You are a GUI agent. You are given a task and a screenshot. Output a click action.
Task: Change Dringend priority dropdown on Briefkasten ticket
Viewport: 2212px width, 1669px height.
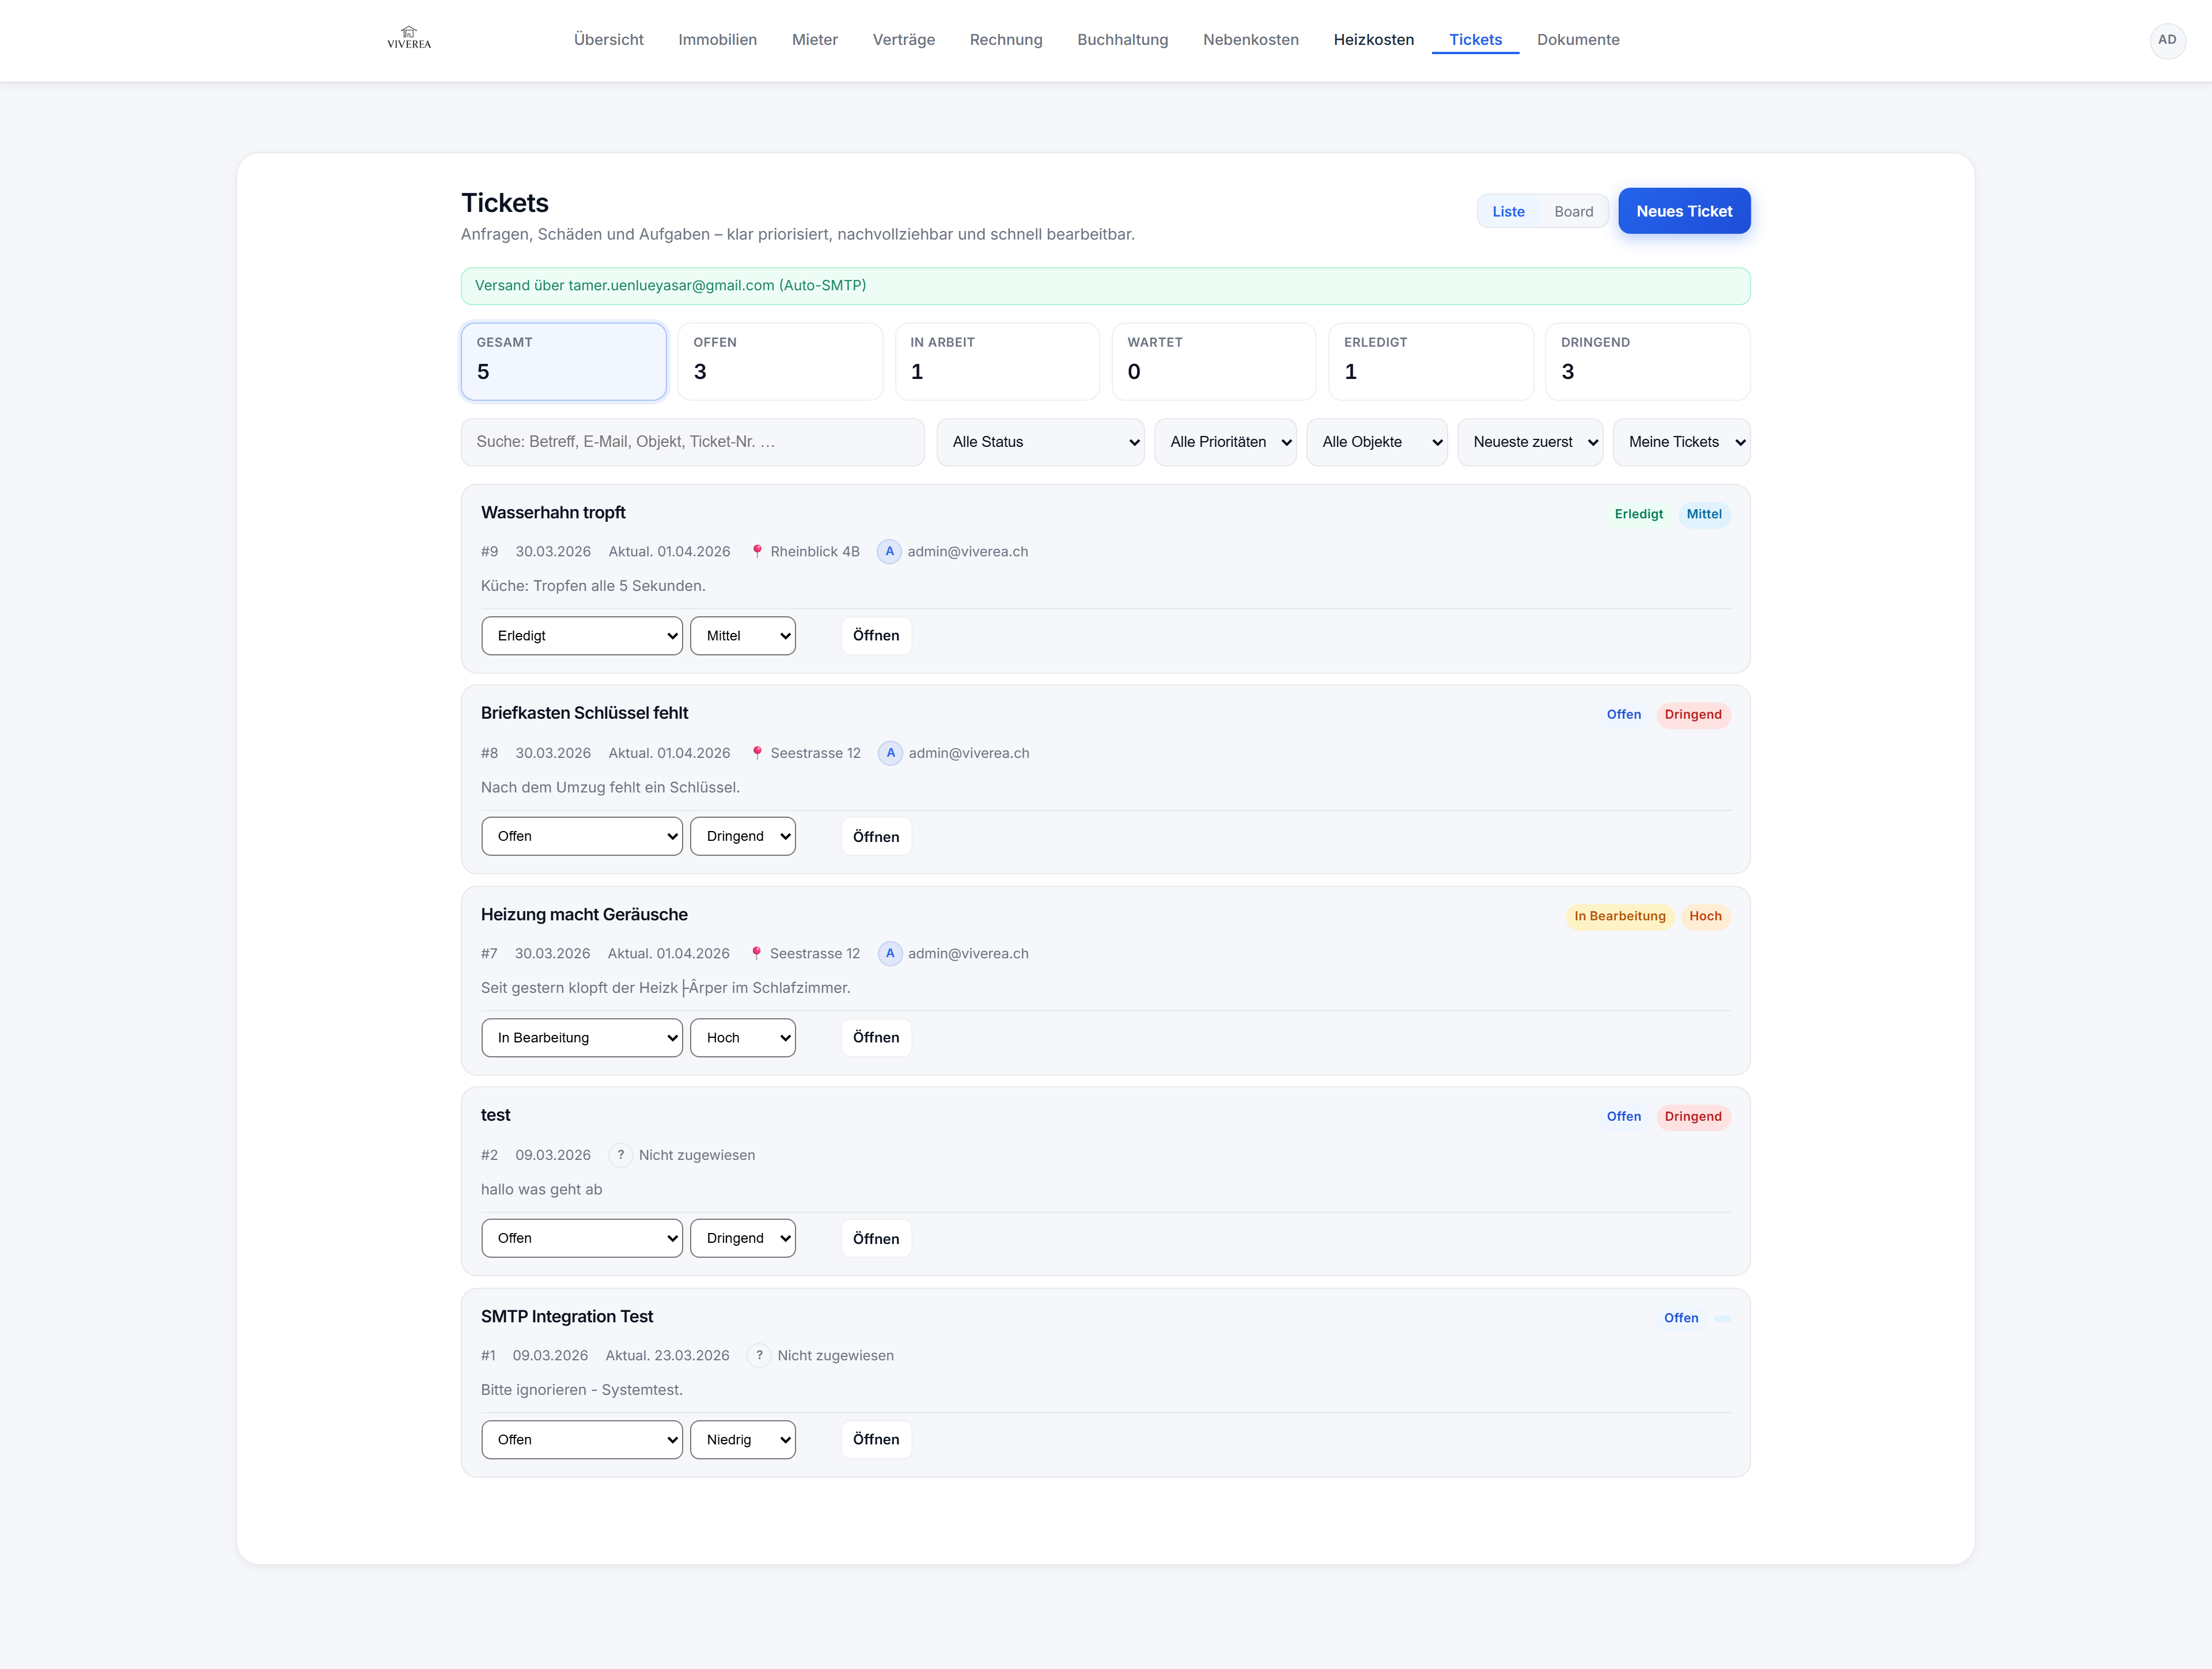[743, 837]
